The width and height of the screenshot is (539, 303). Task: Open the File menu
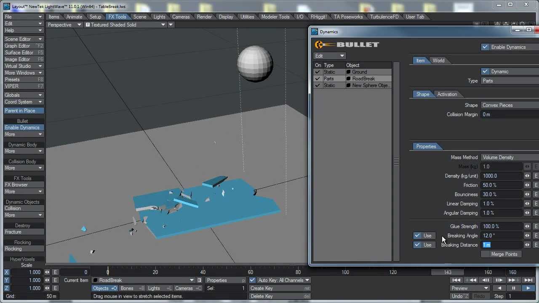(24, 17)
